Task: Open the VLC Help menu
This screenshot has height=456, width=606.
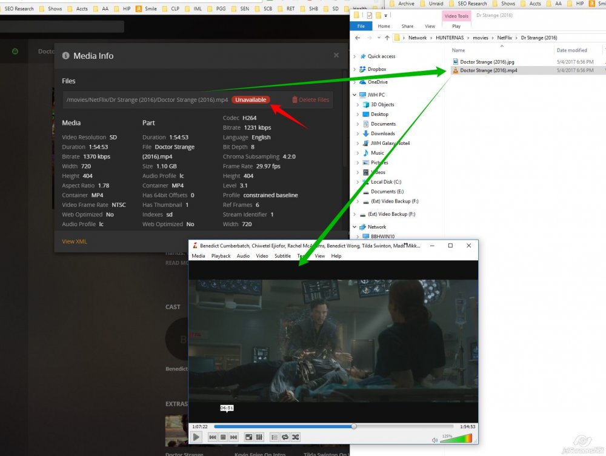Action: [x=336, y=256]
